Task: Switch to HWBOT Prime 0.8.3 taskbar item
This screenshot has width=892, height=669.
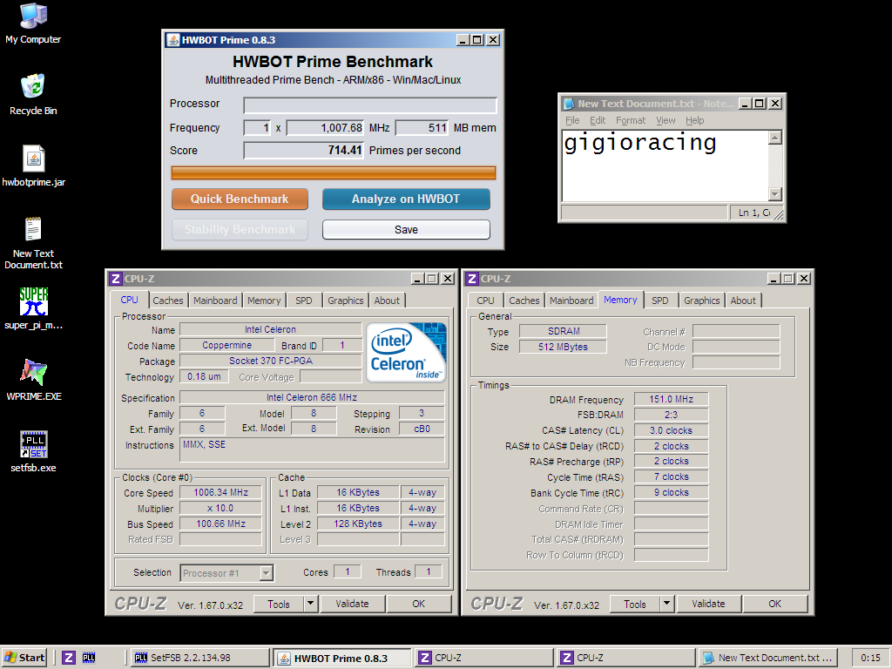Action: 341,659
